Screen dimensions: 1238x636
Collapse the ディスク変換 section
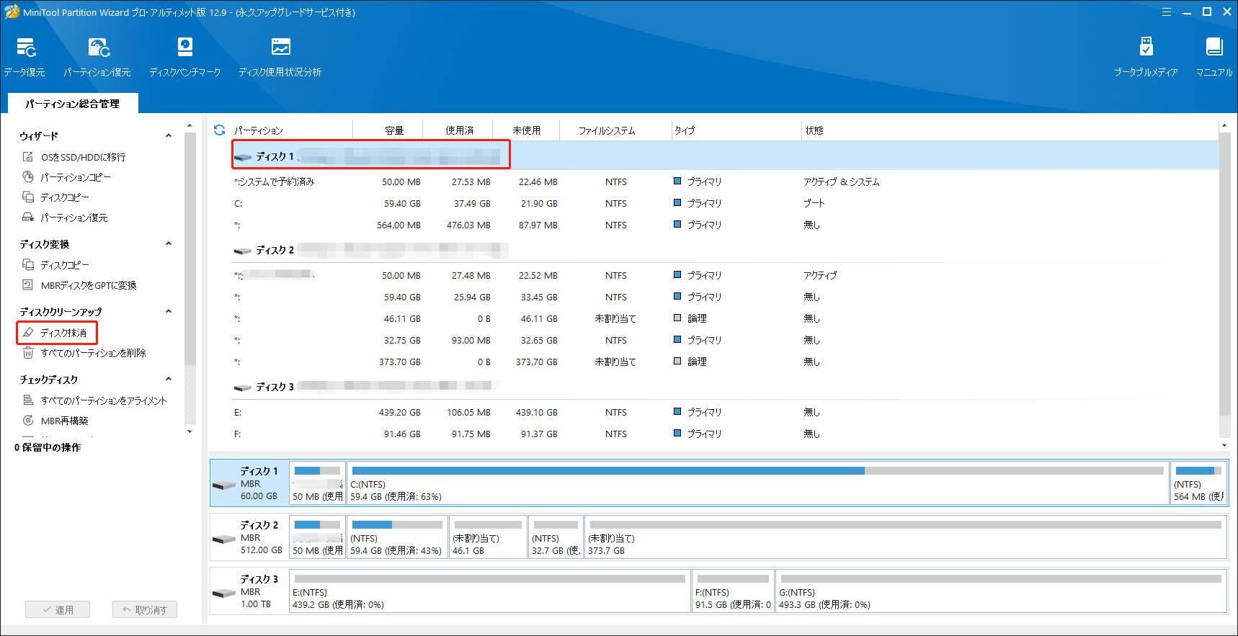169,243
